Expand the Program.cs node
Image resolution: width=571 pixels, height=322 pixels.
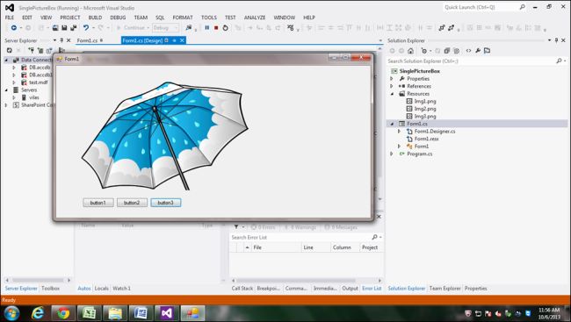(392, 154)
